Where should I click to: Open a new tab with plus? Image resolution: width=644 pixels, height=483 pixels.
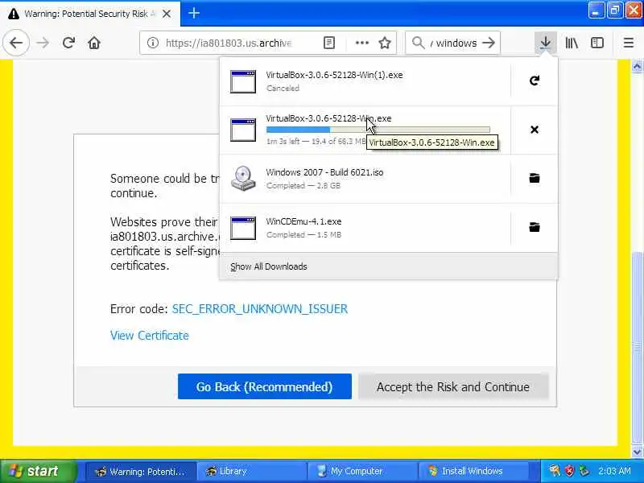point(193,13)
